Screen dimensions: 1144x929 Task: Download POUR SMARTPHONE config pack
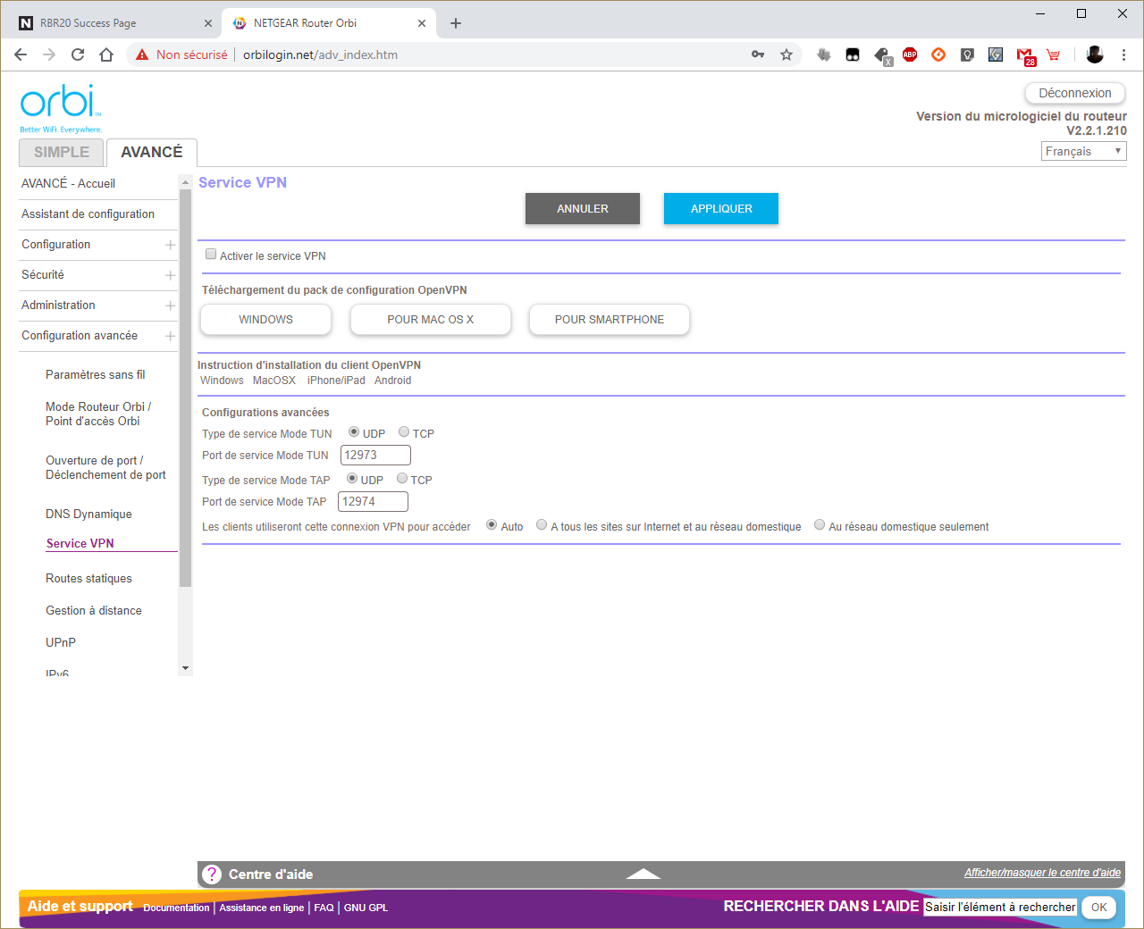click(610, 319)
